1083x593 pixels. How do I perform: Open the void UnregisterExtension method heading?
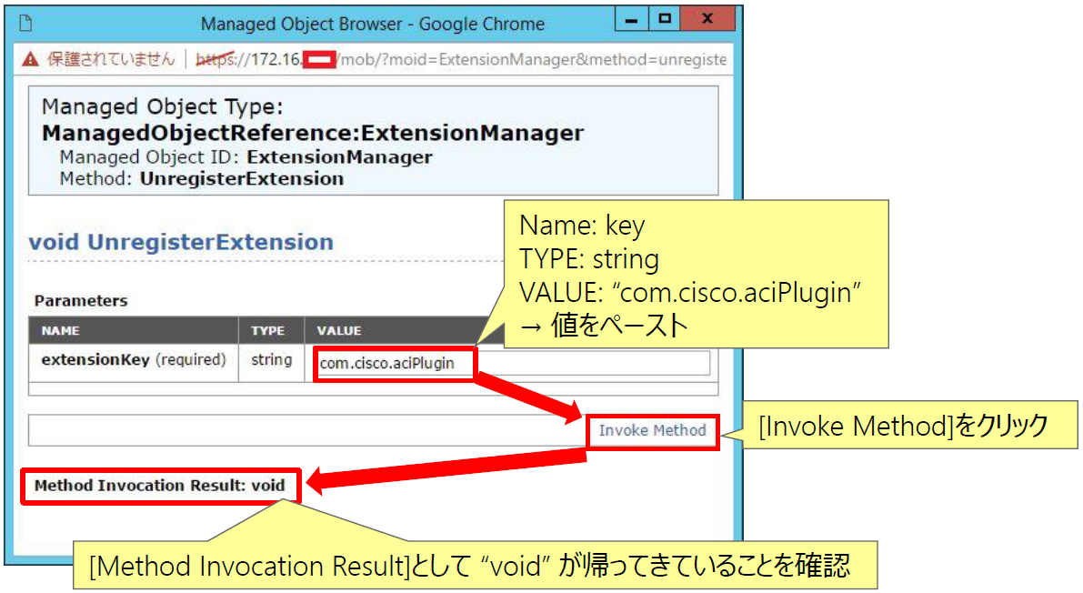[179, 242]
